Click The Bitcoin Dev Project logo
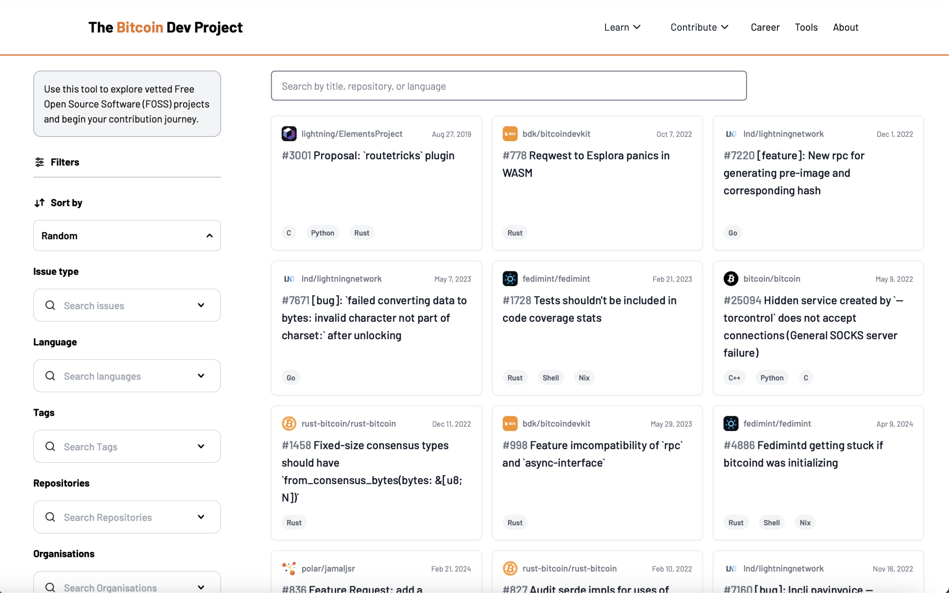 point(165,27)
